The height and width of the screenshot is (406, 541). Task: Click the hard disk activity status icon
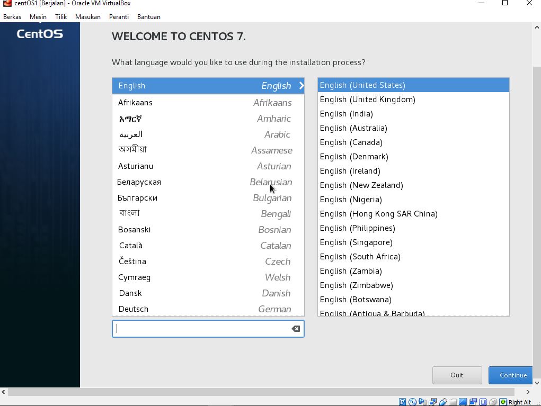[x=402, y=402]
